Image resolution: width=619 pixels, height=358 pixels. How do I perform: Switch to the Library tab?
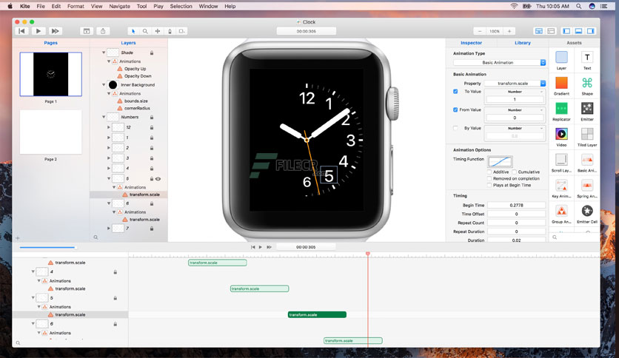click(522, 43)
